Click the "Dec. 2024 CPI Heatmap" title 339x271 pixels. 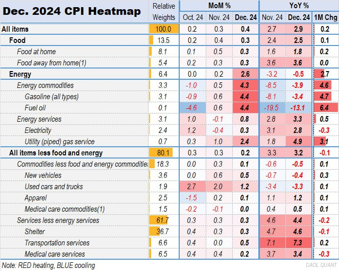(71, 11)
